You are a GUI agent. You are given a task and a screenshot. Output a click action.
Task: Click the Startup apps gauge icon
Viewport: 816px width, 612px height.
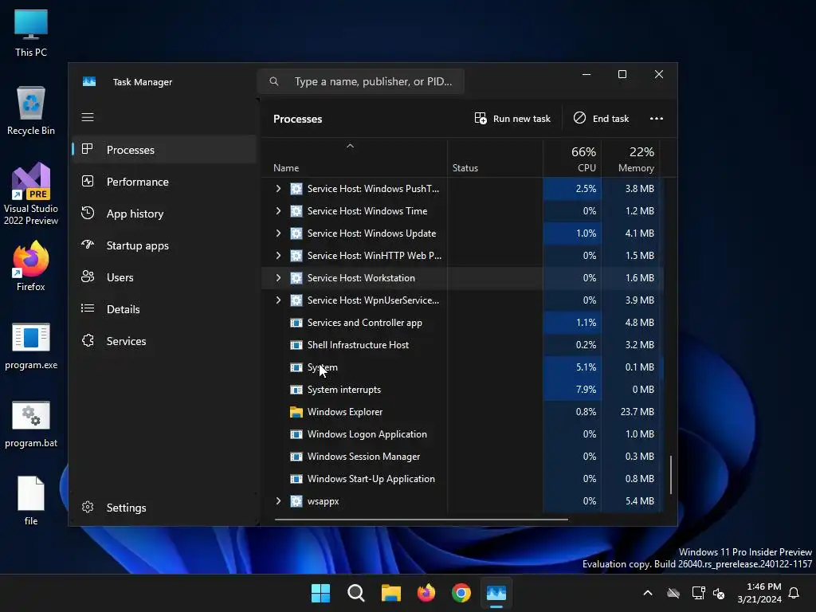(x=88, y=245)
